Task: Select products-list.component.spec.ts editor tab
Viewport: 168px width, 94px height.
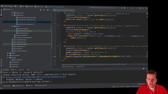Action: coord(64,10)
